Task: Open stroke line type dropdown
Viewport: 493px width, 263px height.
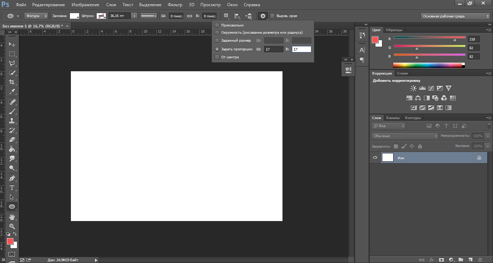Action: tap(148, 16)
